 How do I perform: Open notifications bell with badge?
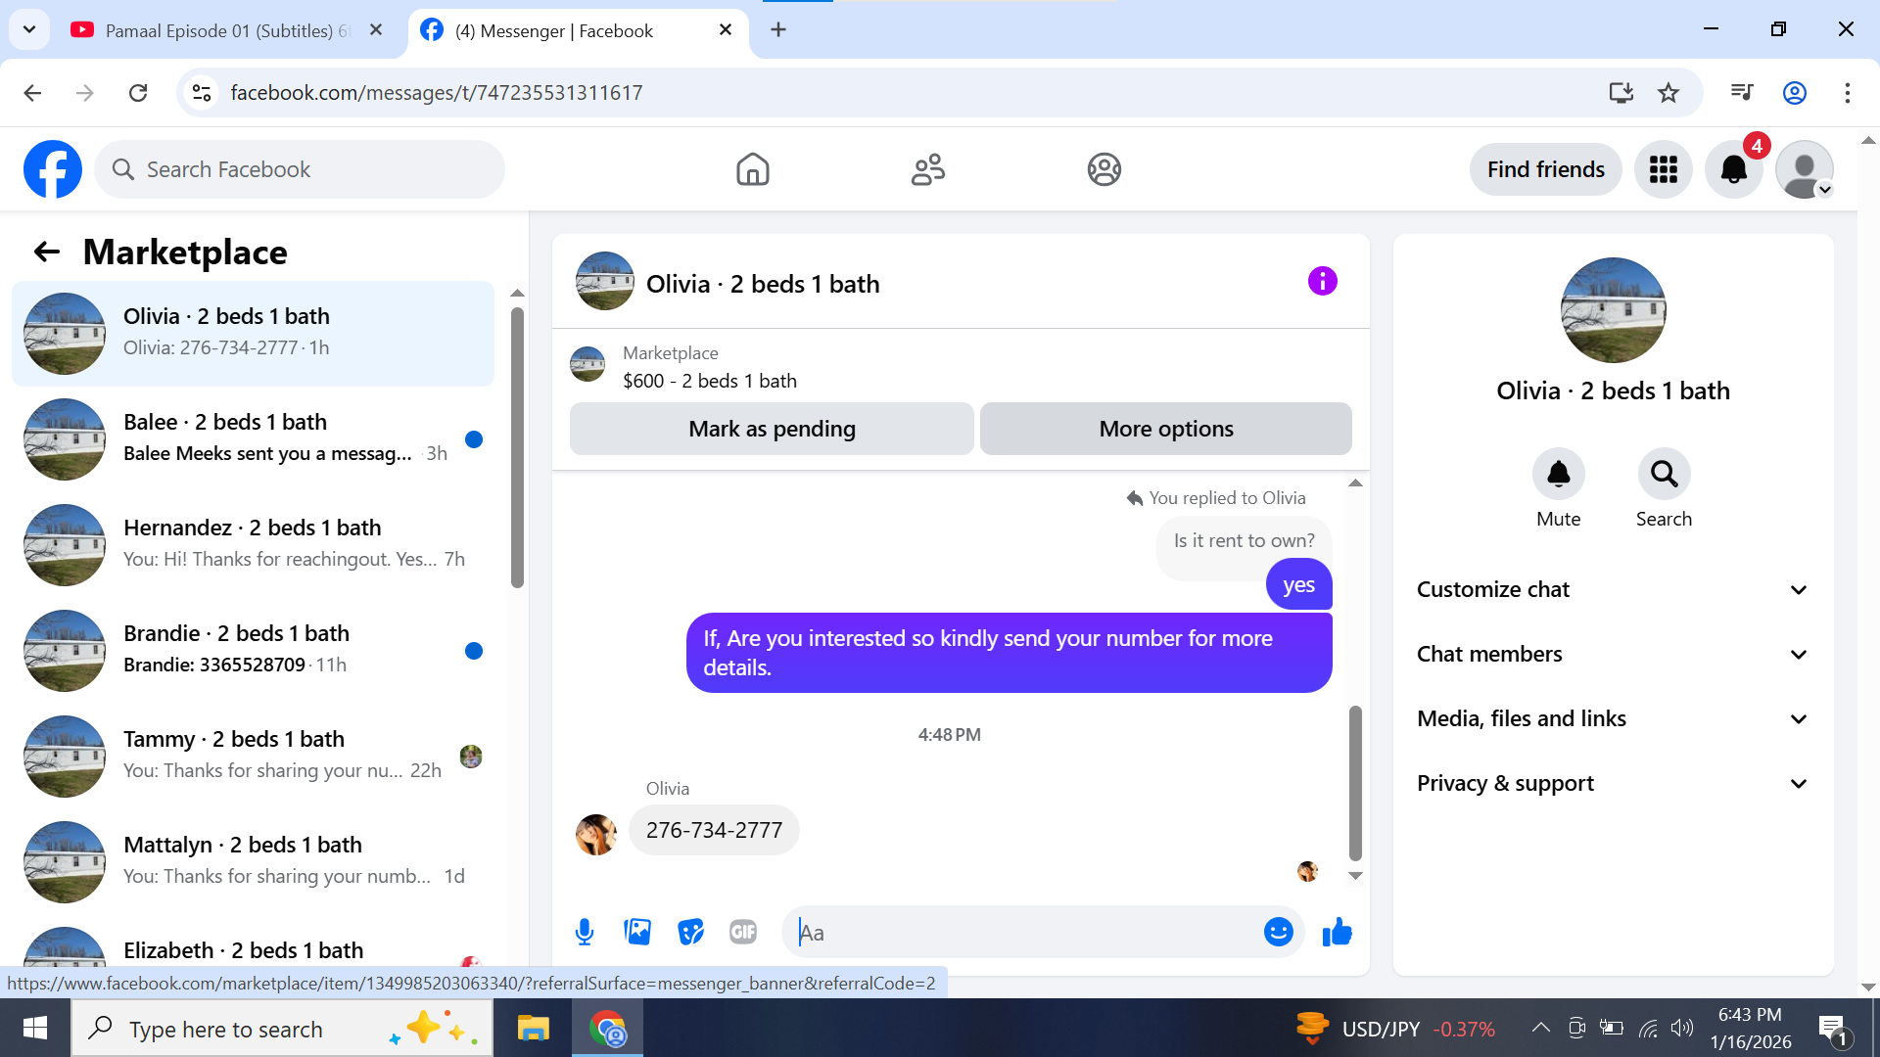[x=1733, y=169]
